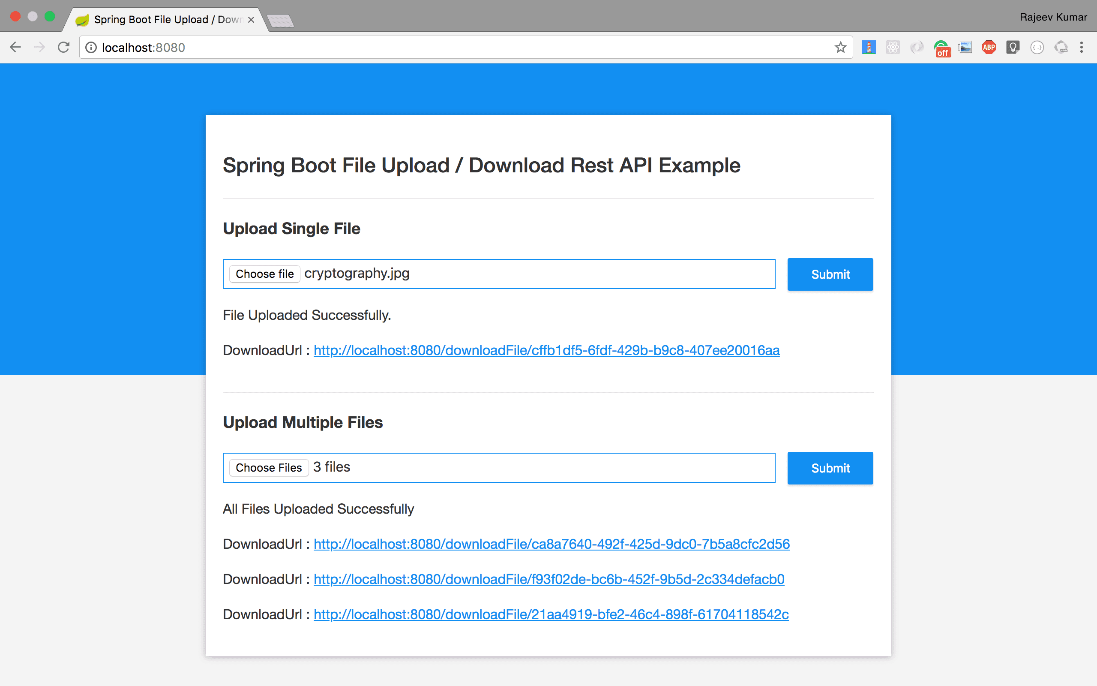Click the green extension marked off

point(941,48)
